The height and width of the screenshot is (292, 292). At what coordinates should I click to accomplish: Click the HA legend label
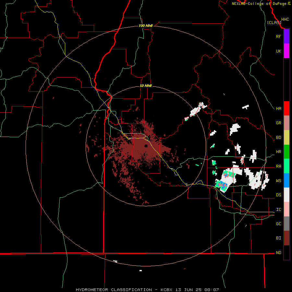click(x=278, y=108)
